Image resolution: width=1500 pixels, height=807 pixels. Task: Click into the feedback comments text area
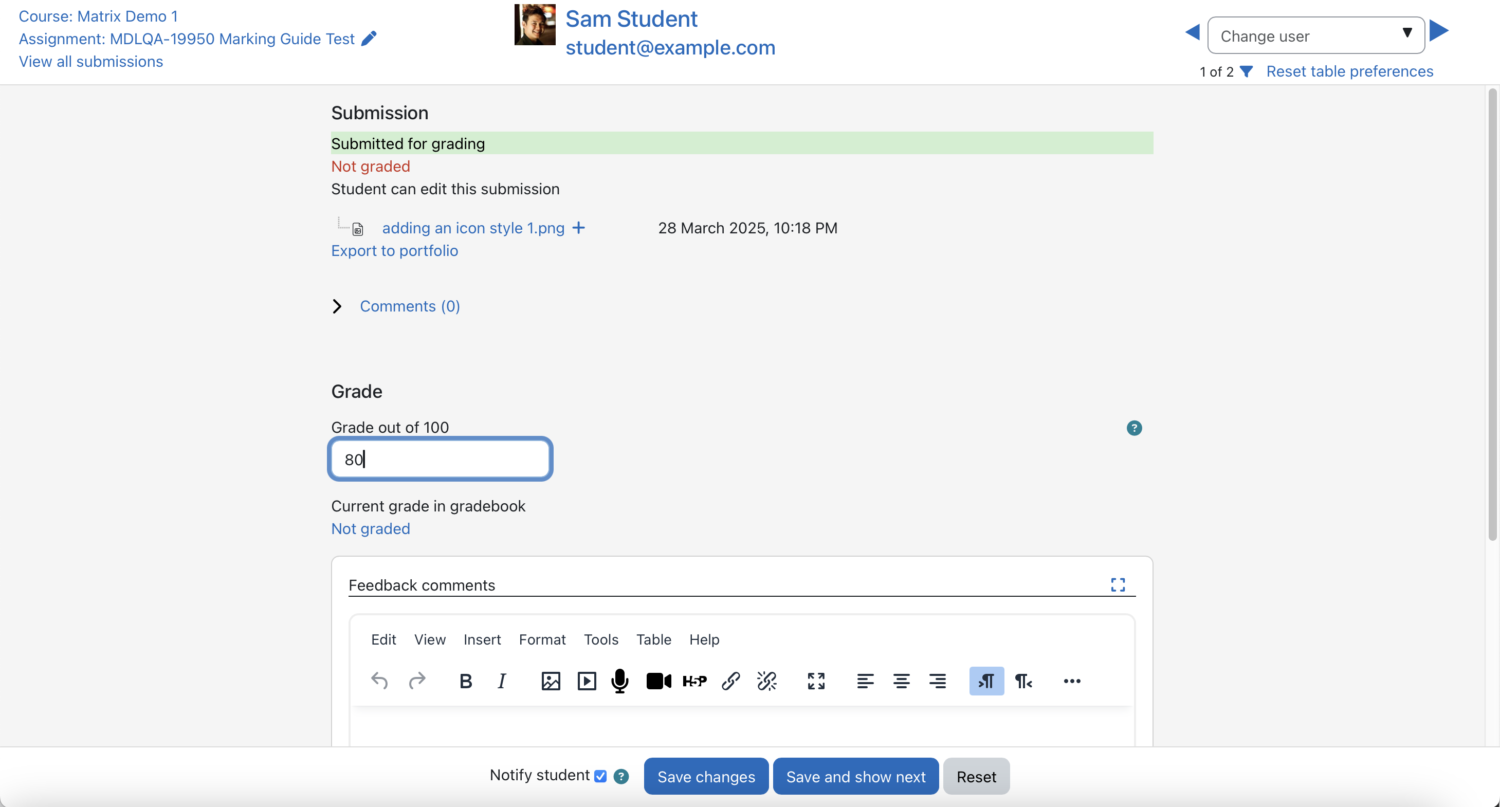[742, 727]
